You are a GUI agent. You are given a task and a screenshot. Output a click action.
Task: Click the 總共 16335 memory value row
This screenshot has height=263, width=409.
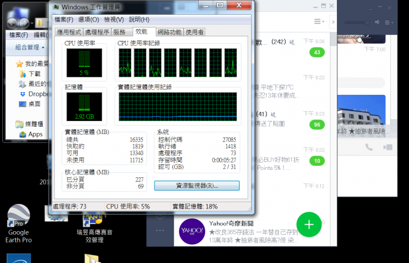point(105,140)
